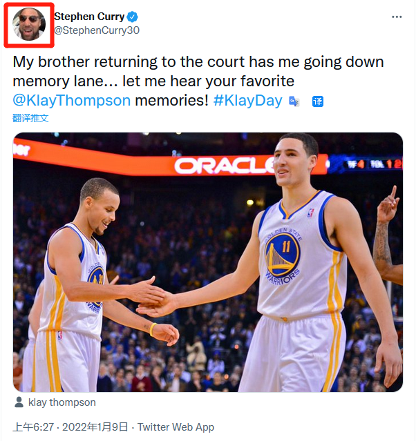This screenshot has width=416, height=441.
Task: Click the Stephen Curry display name
Action: (88, 17)
